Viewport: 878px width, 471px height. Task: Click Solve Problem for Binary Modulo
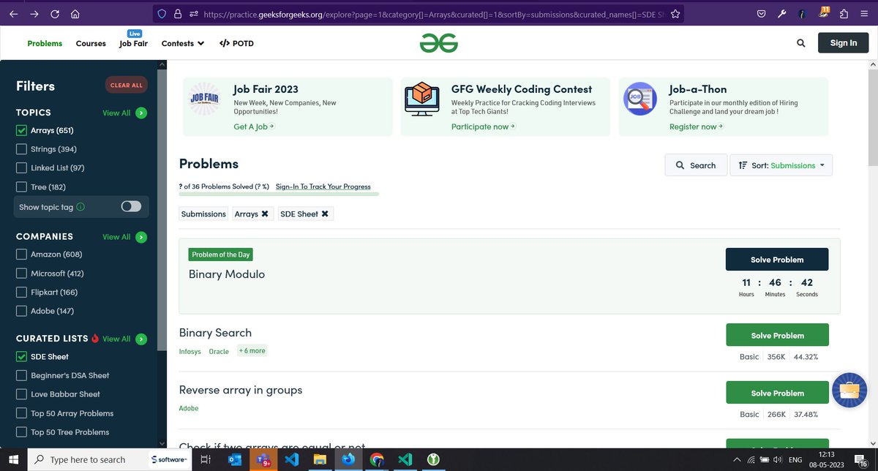click(x=777, y=260)
